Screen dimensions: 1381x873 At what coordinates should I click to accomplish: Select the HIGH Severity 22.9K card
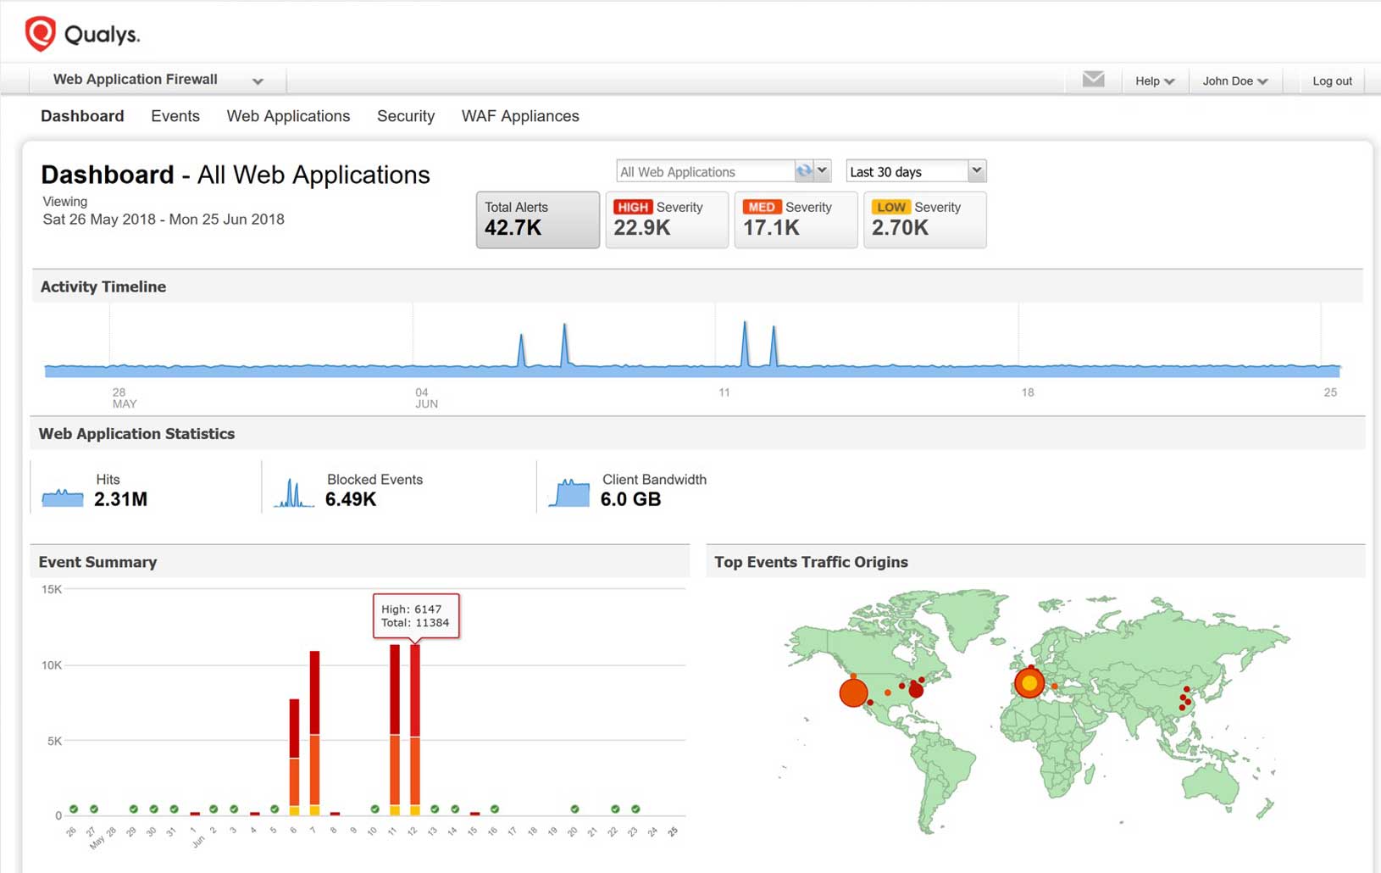[x=666, y=220]
